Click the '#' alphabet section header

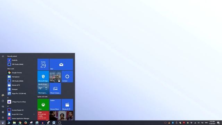click(8, 98)
